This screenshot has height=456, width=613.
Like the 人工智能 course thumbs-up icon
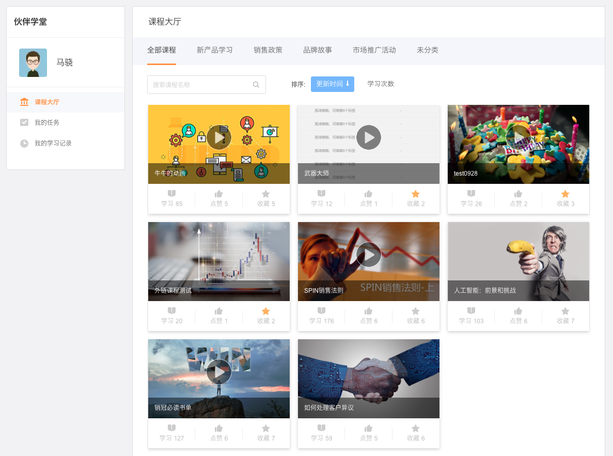tap(518, 311)
